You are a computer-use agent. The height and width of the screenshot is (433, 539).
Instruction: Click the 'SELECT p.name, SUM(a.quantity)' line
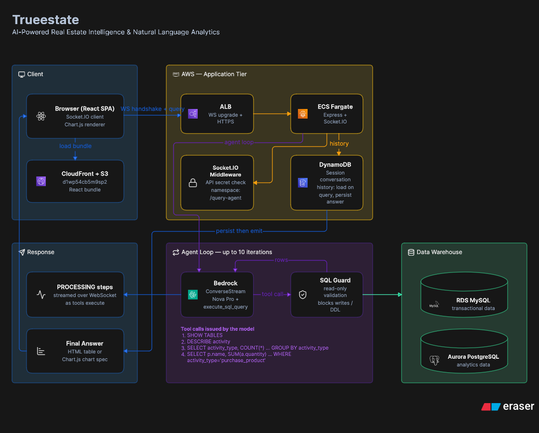[x=239, y=357]
